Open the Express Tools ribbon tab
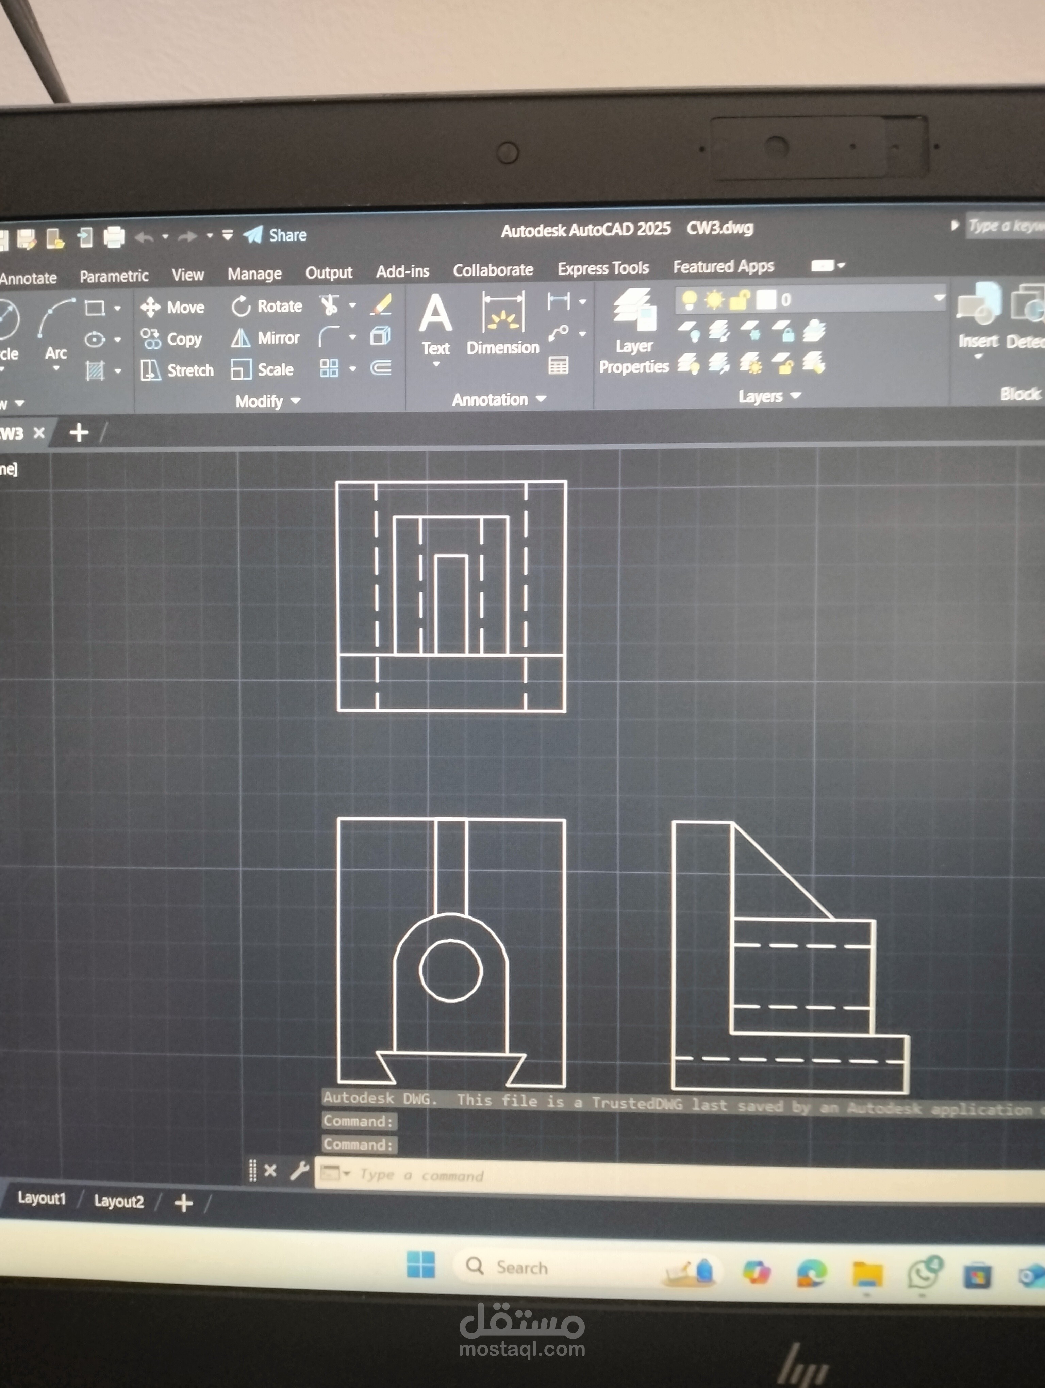1045x1388 pixels. [x=603, y=268]
